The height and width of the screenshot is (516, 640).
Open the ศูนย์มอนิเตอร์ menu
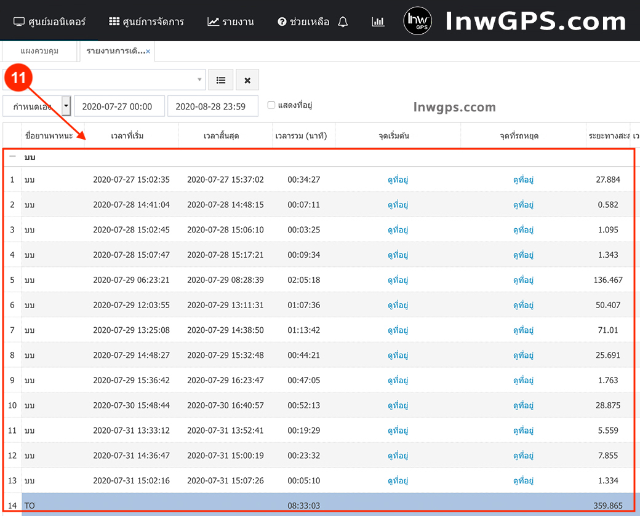(50, 22)
